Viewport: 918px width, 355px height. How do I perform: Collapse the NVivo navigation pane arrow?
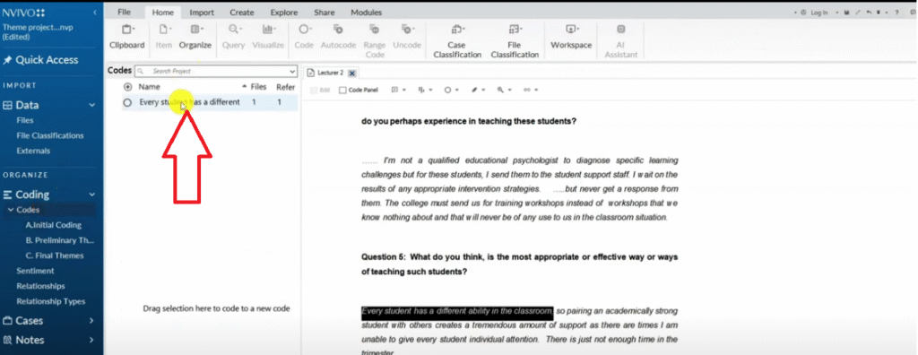[95, 13]
